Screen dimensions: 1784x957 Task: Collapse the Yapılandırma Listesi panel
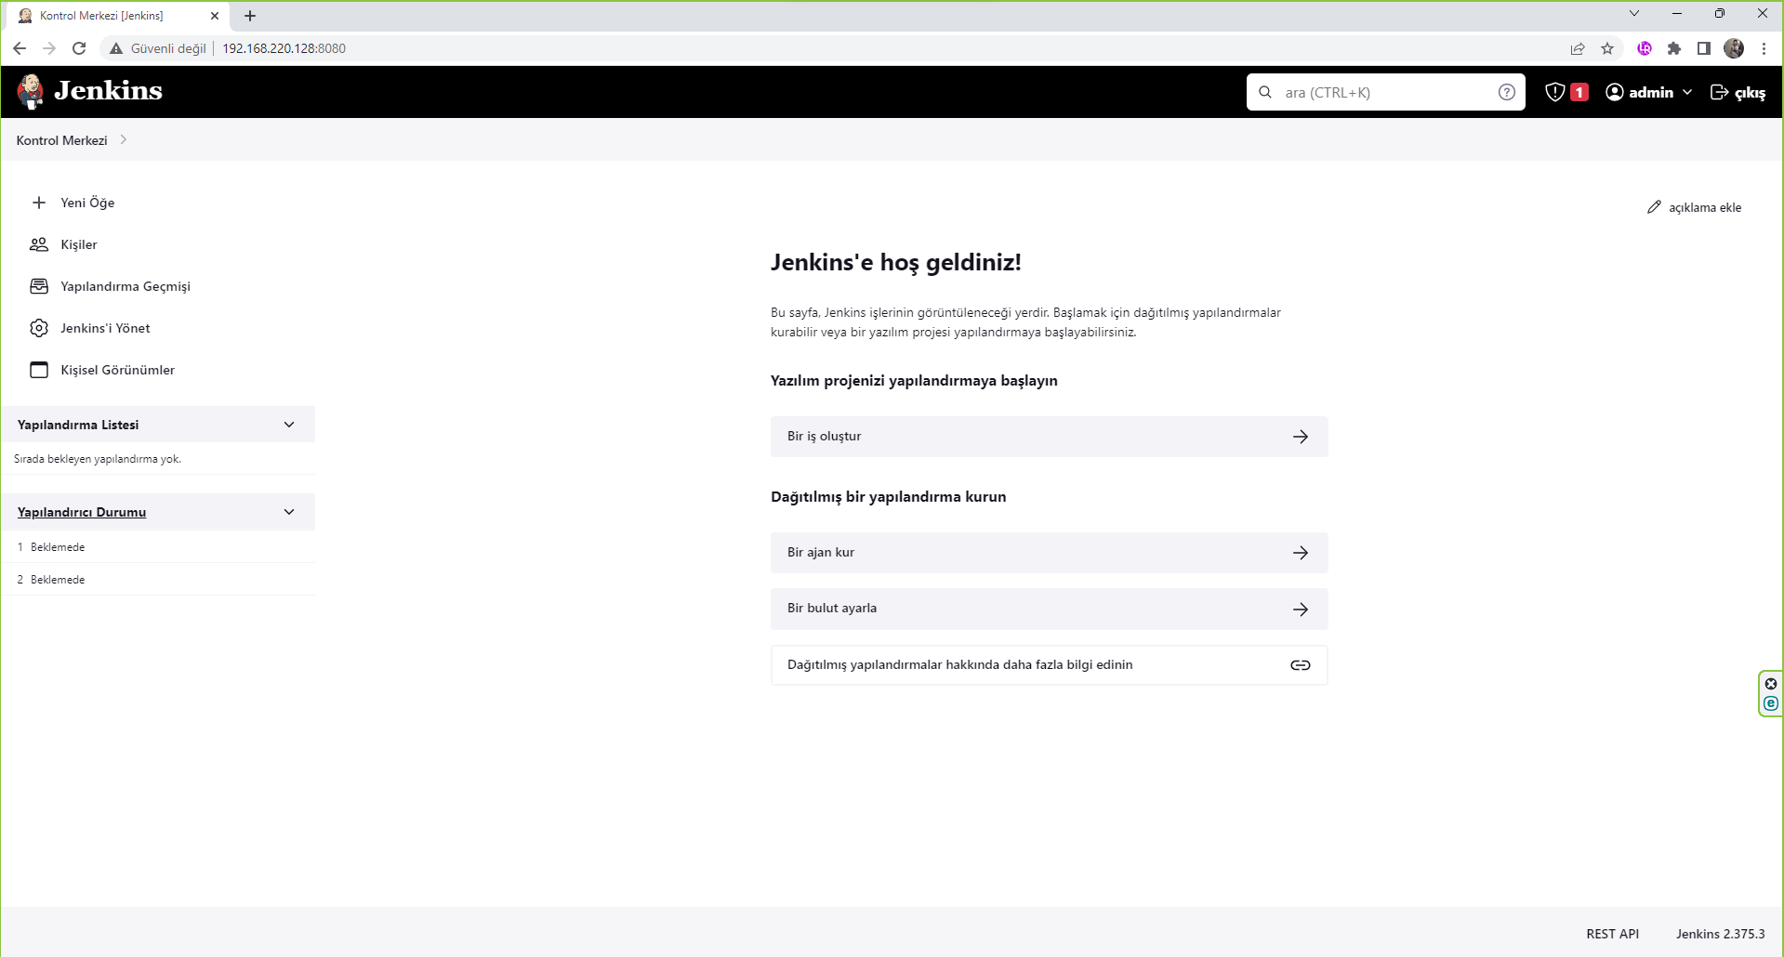point(289,425)
